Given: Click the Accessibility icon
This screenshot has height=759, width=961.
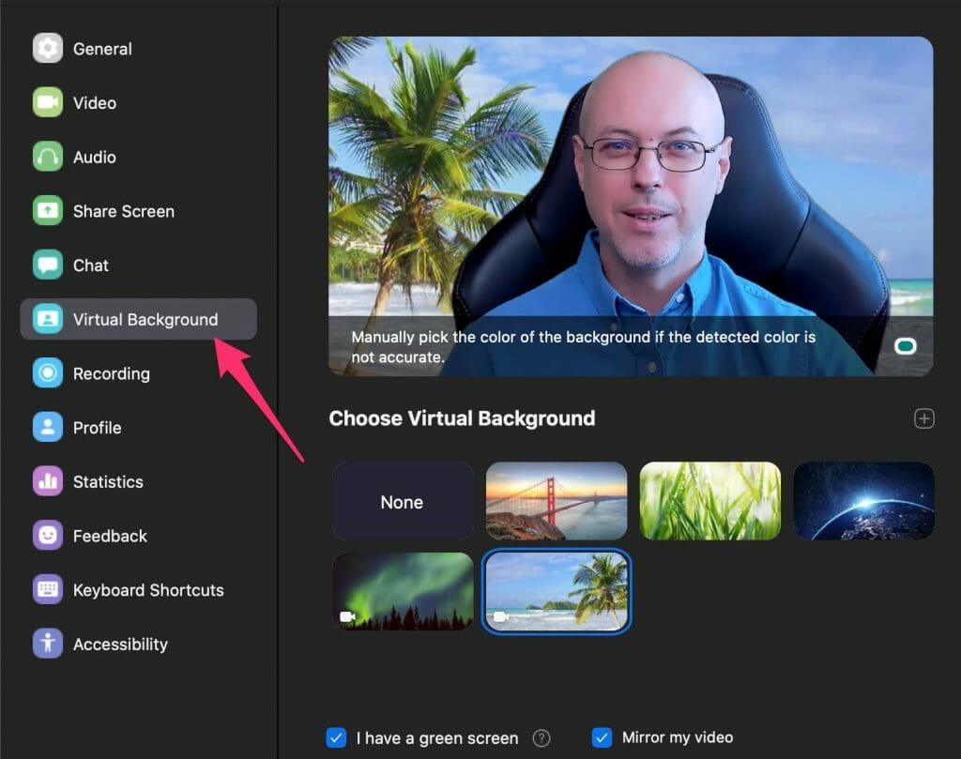Looking at the screenshot, I should tap(48, 645).
